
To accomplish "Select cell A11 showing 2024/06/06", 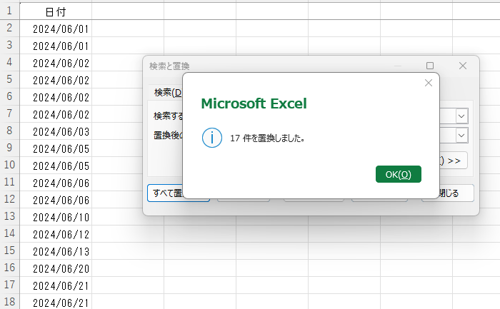I will pyautogui.click(x=56, y=183).
